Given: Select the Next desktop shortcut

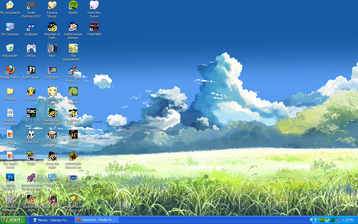Looking at the screenshot, I should pyautogui.click(x=52, y=48).
